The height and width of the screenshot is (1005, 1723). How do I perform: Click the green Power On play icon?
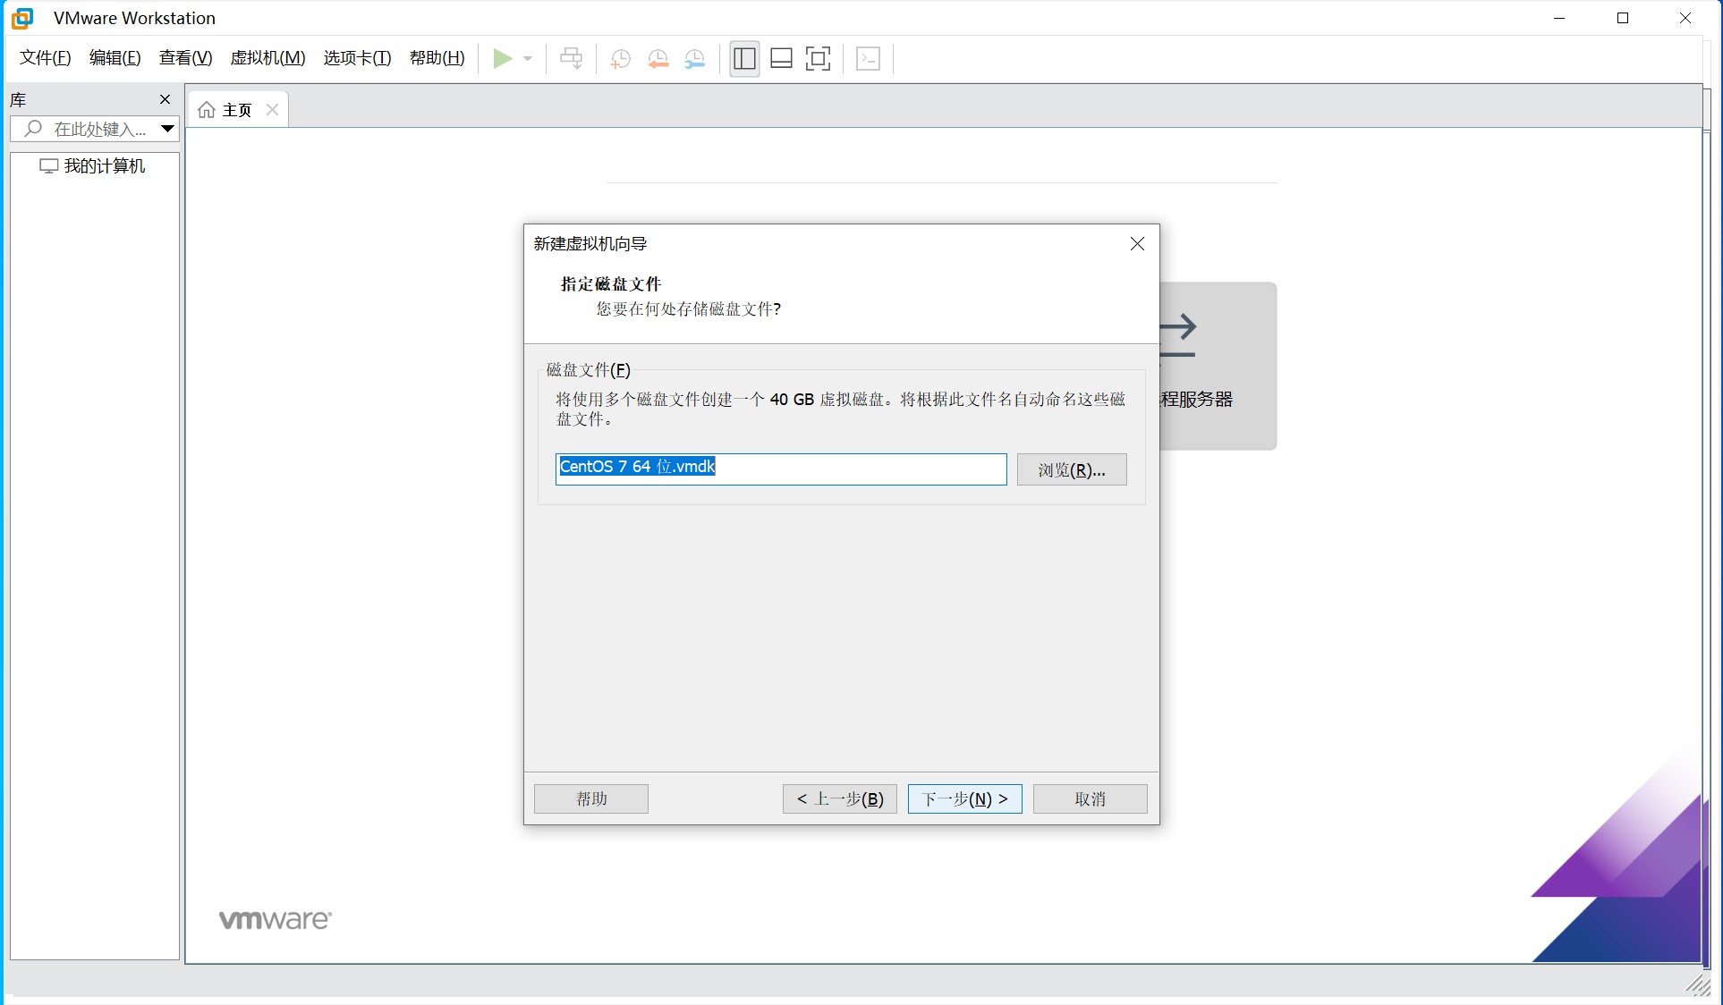click(503, 58)
